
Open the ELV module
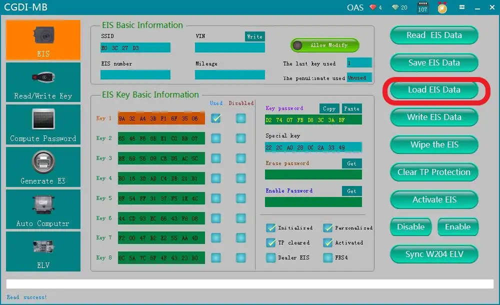pos(43,251)
